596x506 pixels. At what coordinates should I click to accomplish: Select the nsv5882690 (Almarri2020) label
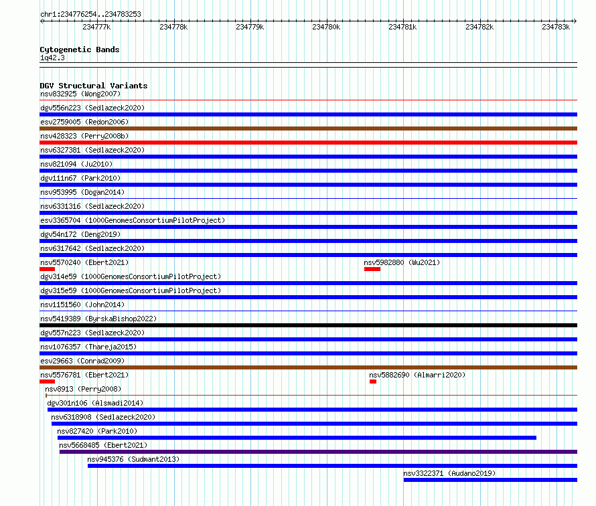click(417, 375)
